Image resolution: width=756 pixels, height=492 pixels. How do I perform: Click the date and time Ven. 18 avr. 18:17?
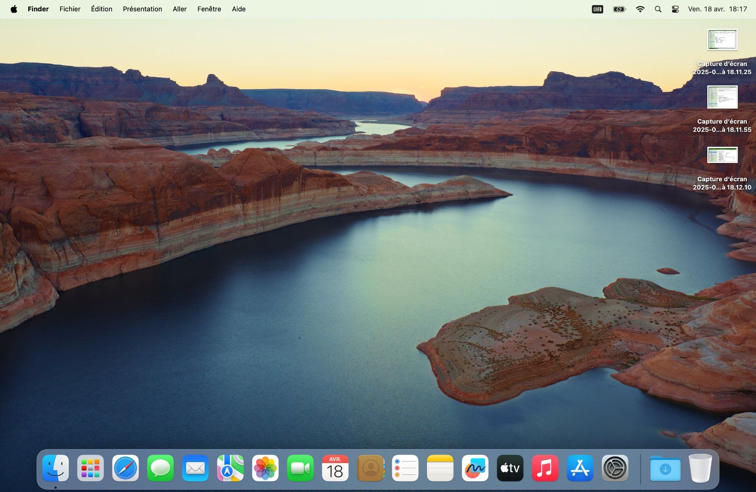(x=717, y=9)
